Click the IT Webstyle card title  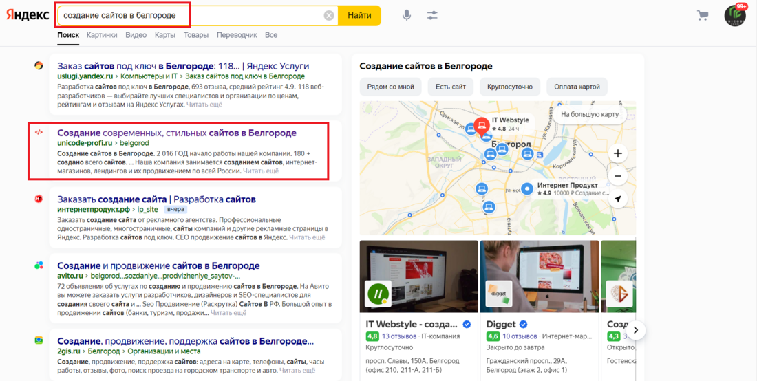[x=413, y=324]
